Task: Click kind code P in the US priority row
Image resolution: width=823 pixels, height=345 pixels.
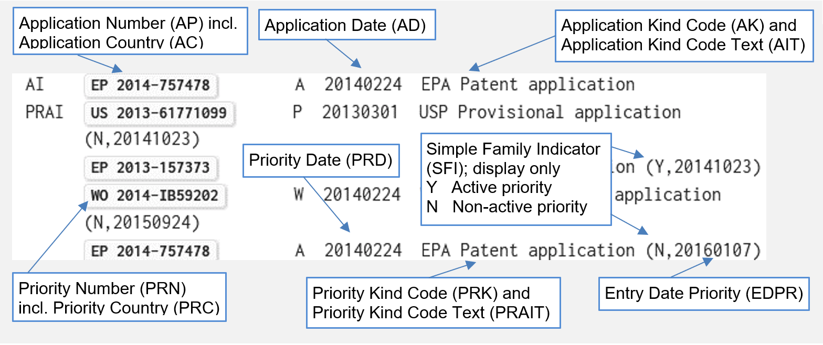Action: click(297, 112)
